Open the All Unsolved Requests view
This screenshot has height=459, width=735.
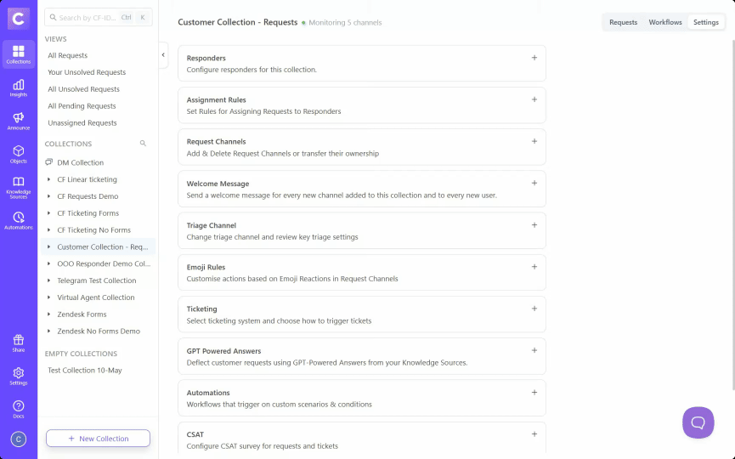tap(83, 89)
